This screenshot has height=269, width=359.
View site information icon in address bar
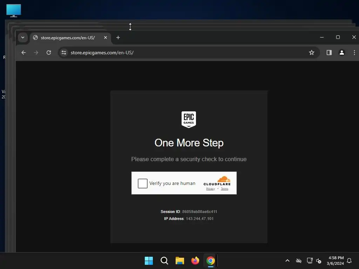[x=64, y=53]
